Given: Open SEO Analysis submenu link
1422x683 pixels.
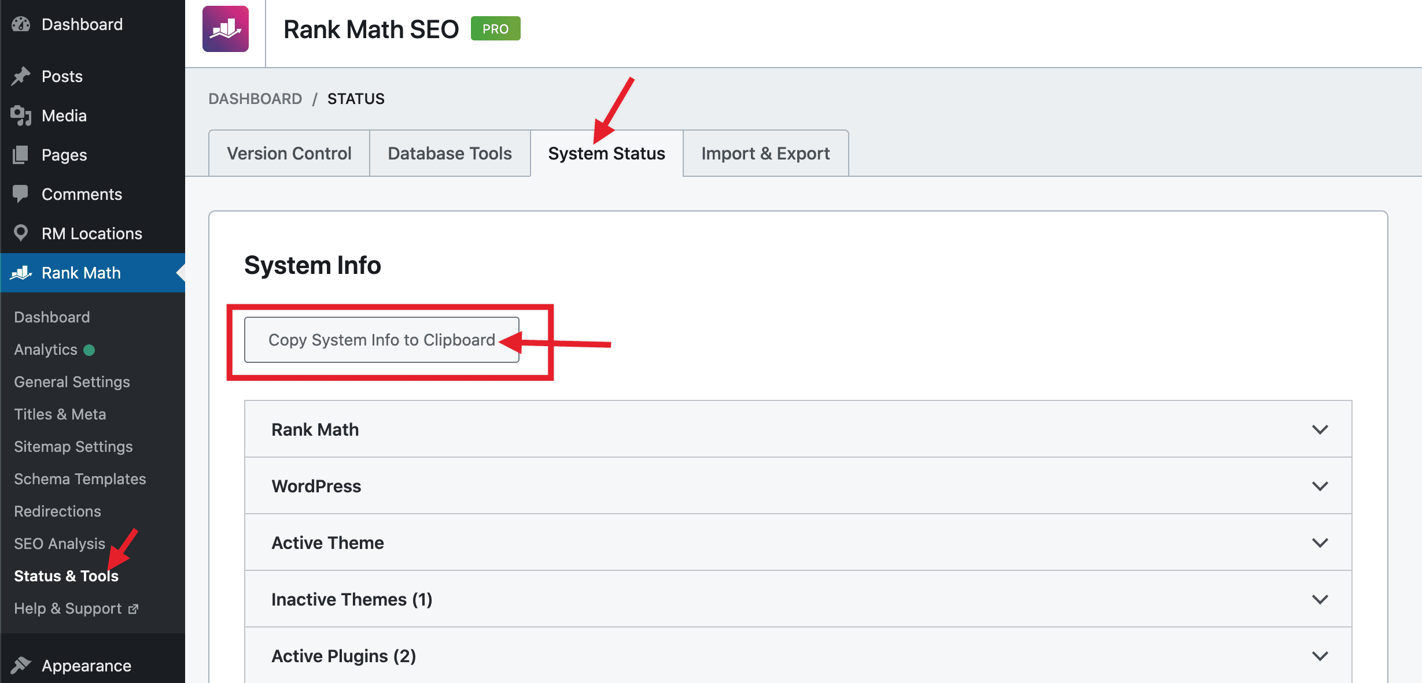Looking at the screenshot, I should point(60,544).
